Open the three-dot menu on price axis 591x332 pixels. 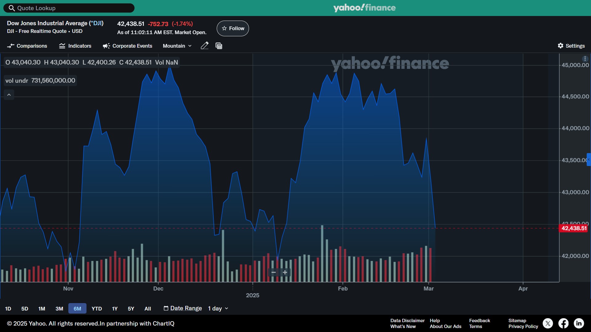pyautogui.click(x=585, y=59)
